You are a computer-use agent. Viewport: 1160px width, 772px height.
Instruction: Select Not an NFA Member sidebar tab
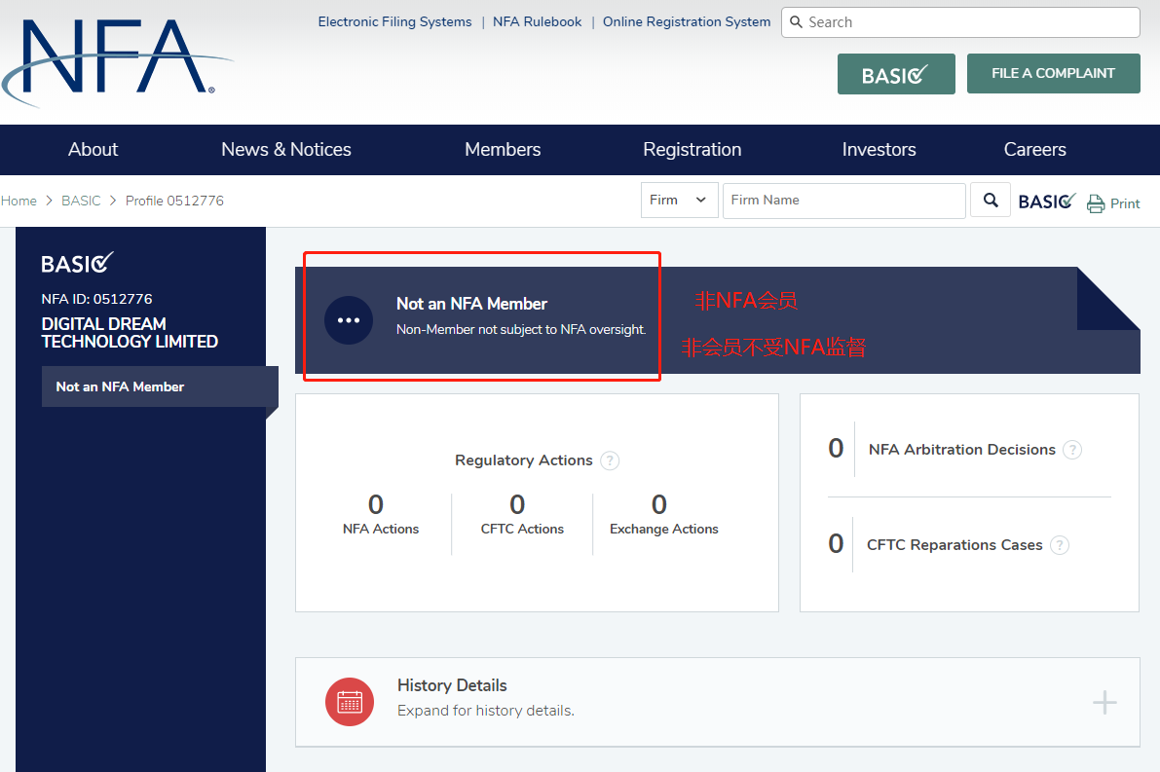point(160,386)
